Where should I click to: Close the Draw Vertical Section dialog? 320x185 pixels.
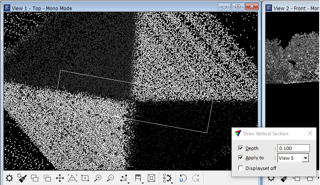point(310,133)
